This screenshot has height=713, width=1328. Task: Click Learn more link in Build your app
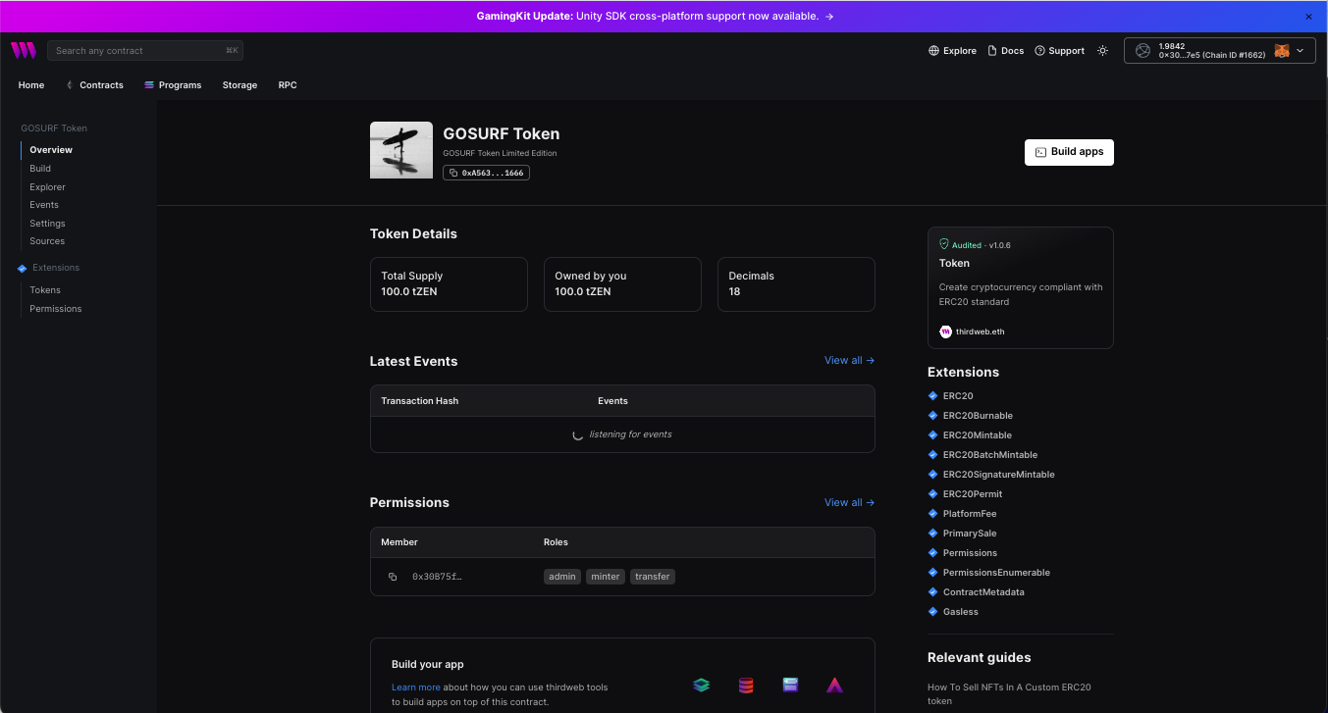(x=416, y=688)
